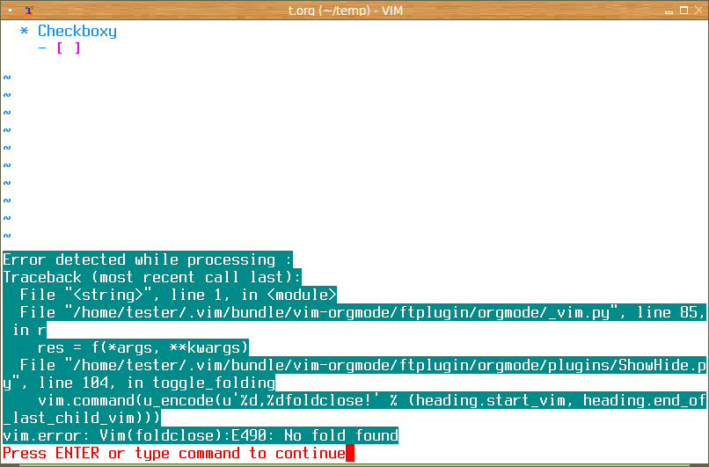The height and width of the screenshot is (467, 709).
Task: Place cursor on the 'Checkboxy' heading
Action: pyautogui.click(x=77, y=31)
